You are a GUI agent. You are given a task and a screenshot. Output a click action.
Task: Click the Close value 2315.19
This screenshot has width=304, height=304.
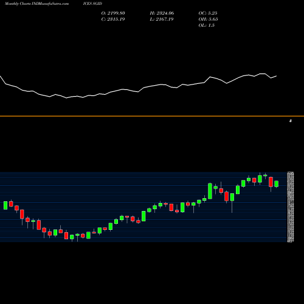point(113,19)
